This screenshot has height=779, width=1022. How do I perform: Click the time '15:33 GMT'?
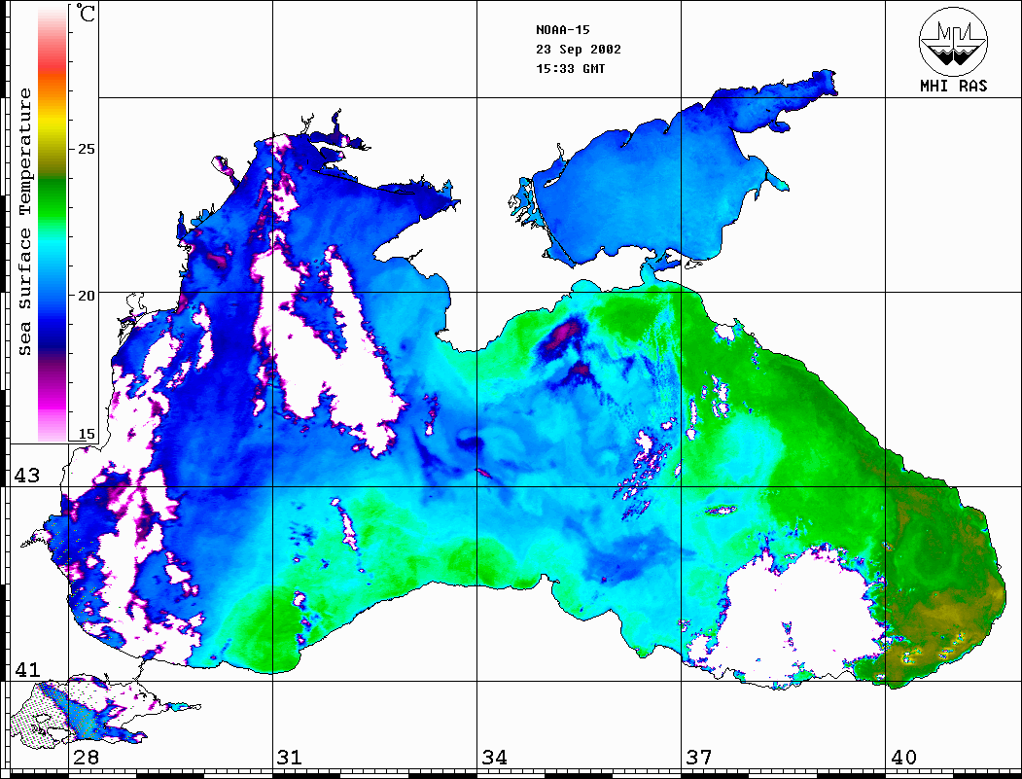(571, 69)
